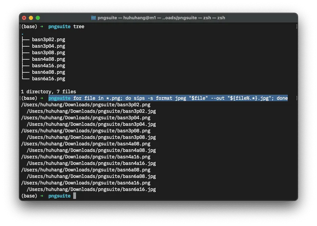Minimize the terminal using the yellow button
317x226 pixels.
tap(31, 18)
